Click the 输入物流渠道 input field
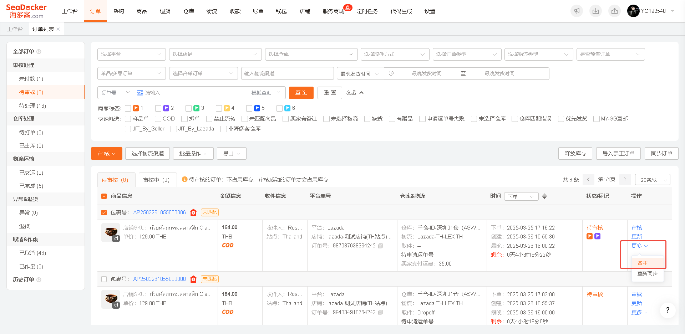 (x=288, y=73)
